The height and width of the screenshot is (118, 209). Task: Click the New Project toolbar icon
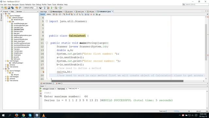(6, 8)
